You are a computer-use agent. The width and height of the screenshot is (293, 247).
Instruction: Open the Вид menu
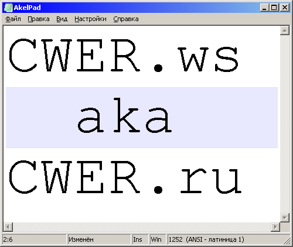pos(62,19)
